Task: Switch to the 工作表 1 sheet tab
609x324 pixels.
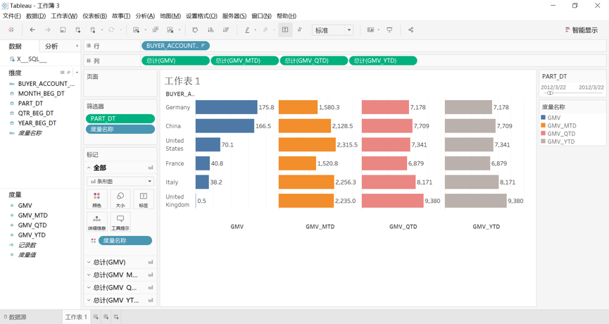Action: click(x=76, y=318)
